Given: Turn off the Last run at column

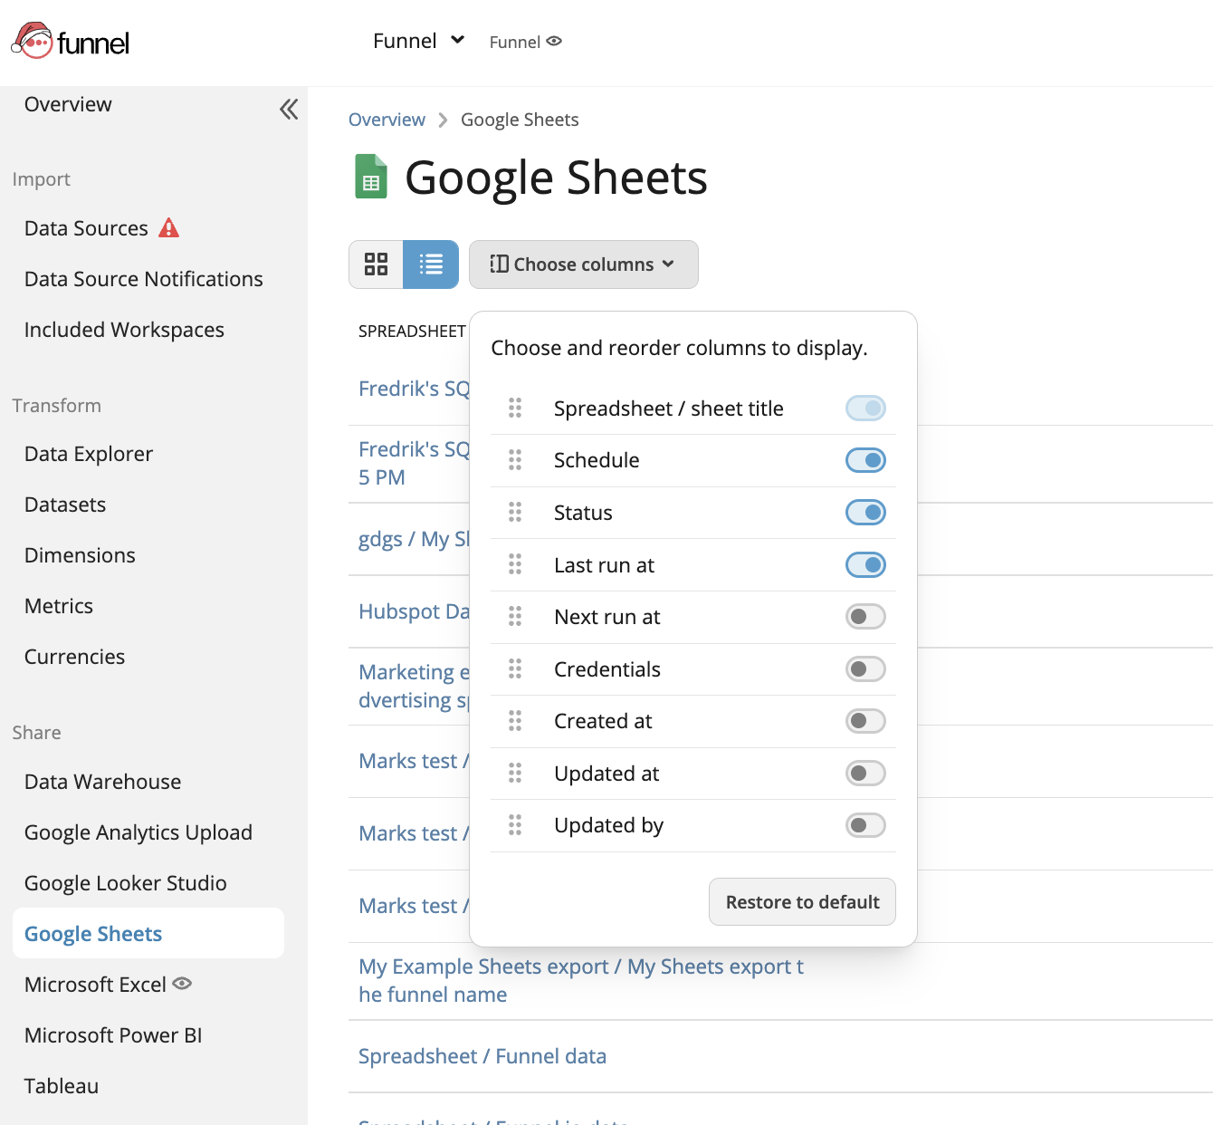Looking at the screenshot, I should tap(865, 565).
